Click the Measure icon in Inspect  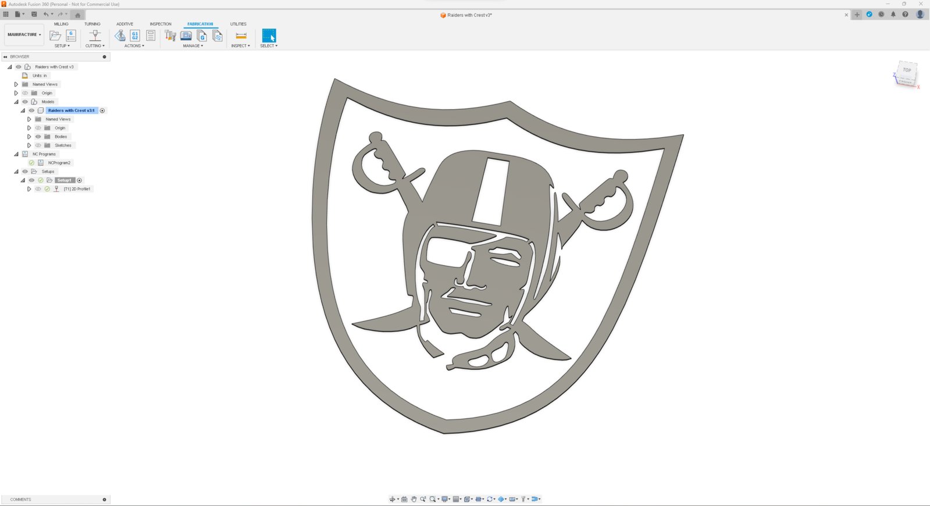pyautogui.click(x=241, y=35)
